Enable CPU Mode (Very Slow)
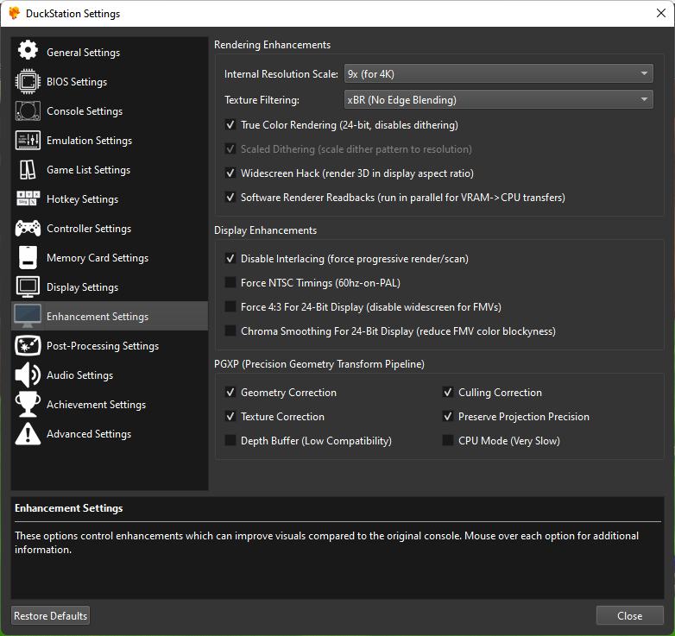The width and height of the screenshot is (675, 636). pos(448,440)
